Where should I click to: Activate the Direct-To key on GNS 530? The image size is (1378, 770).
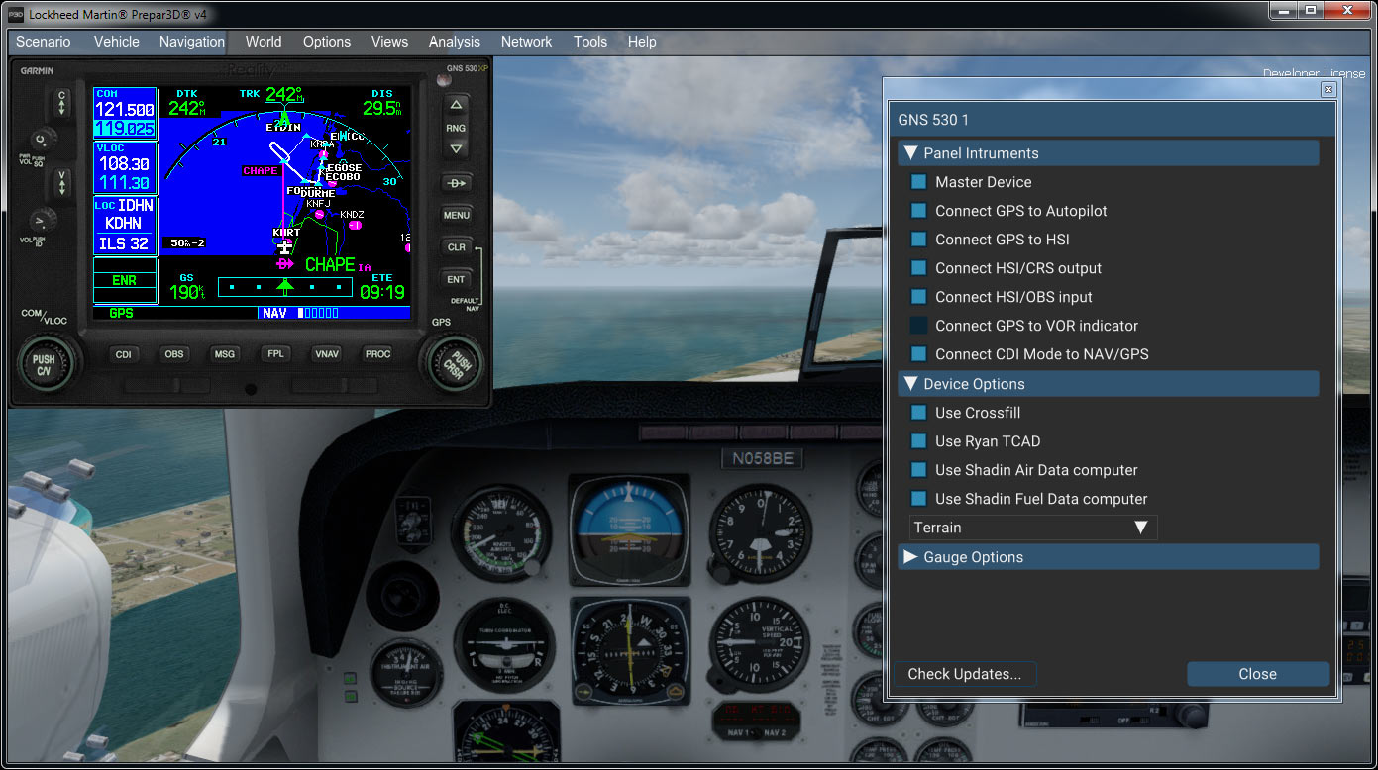point(456,183)
